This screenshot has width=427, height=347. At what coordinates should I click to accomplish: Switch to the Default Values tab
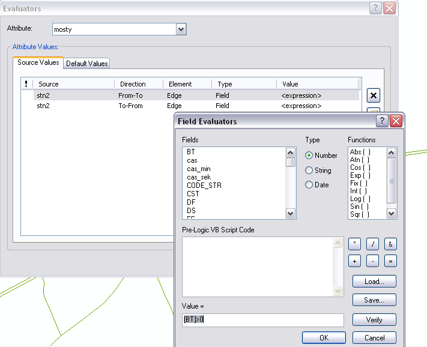pyautogui.click(x=87, y=64)
